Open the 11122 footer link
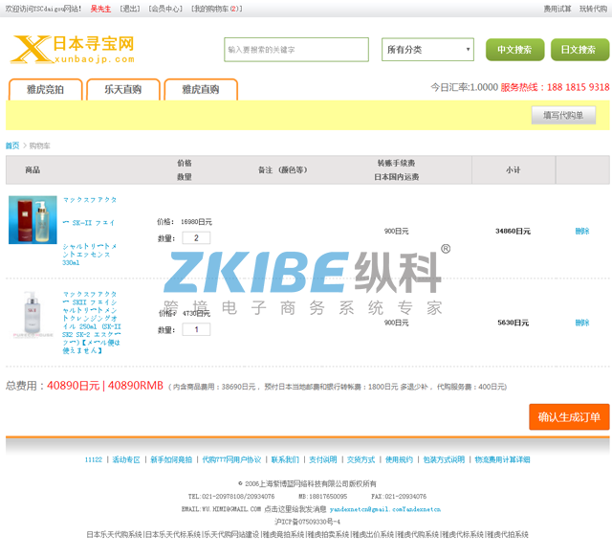Viewport: 612px width, 558px height. pos(94,459)
